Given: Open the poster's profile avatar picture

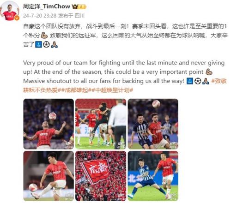Looking at the screenshot, I should pyautogui.click(x=10, y=11).
